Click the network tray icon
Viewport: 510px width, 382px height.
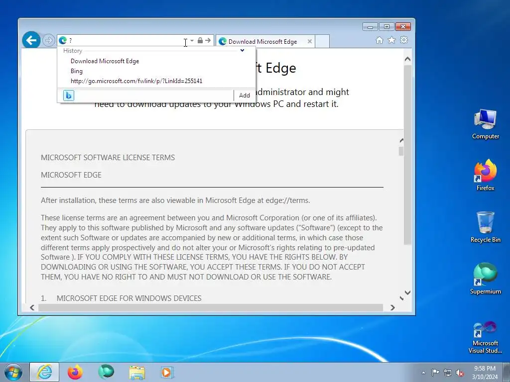coord(448,373)
